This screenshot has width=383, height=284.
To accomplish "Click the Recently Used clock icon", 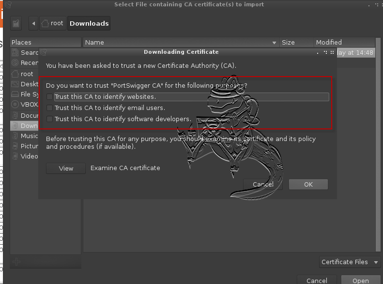I will pyautogui.click(x=15, y=63).
